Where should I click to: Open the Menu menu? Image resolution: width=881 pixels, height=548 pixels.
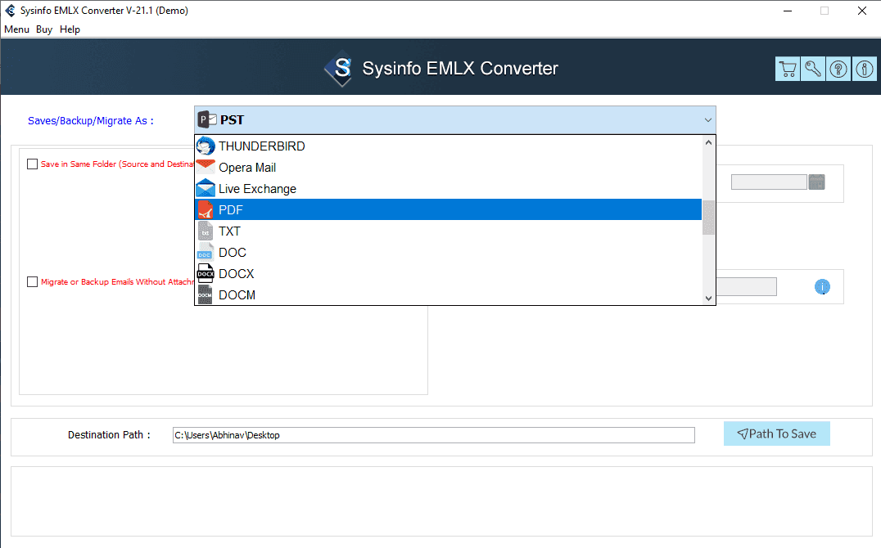pyautogui.click(x=17, y=29)
